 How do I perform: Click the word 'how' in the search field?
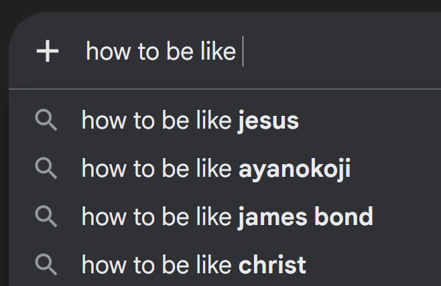[x=108, y=52]
